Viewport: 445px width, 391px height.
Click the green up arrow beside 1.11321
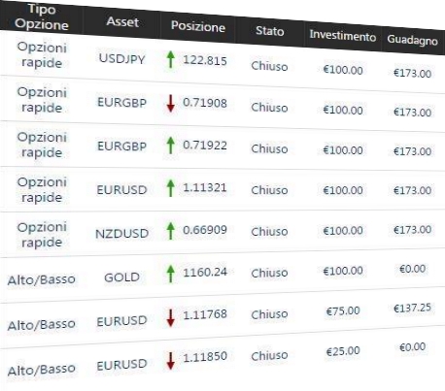(170, 188)
